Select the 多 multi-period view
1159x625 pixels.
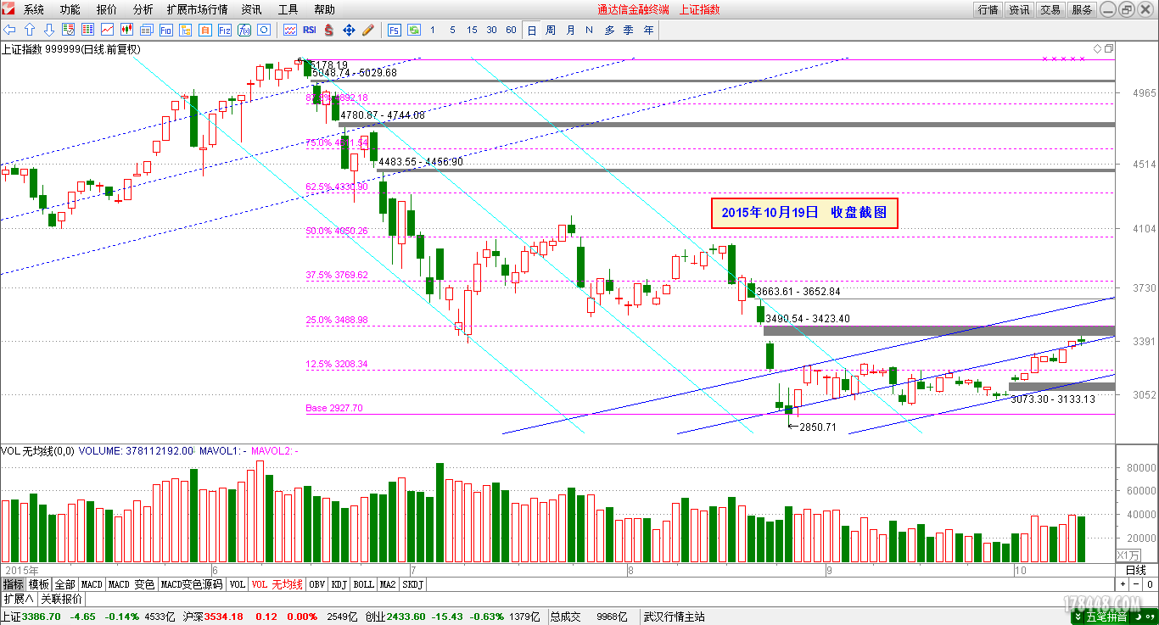click(609, 30)
